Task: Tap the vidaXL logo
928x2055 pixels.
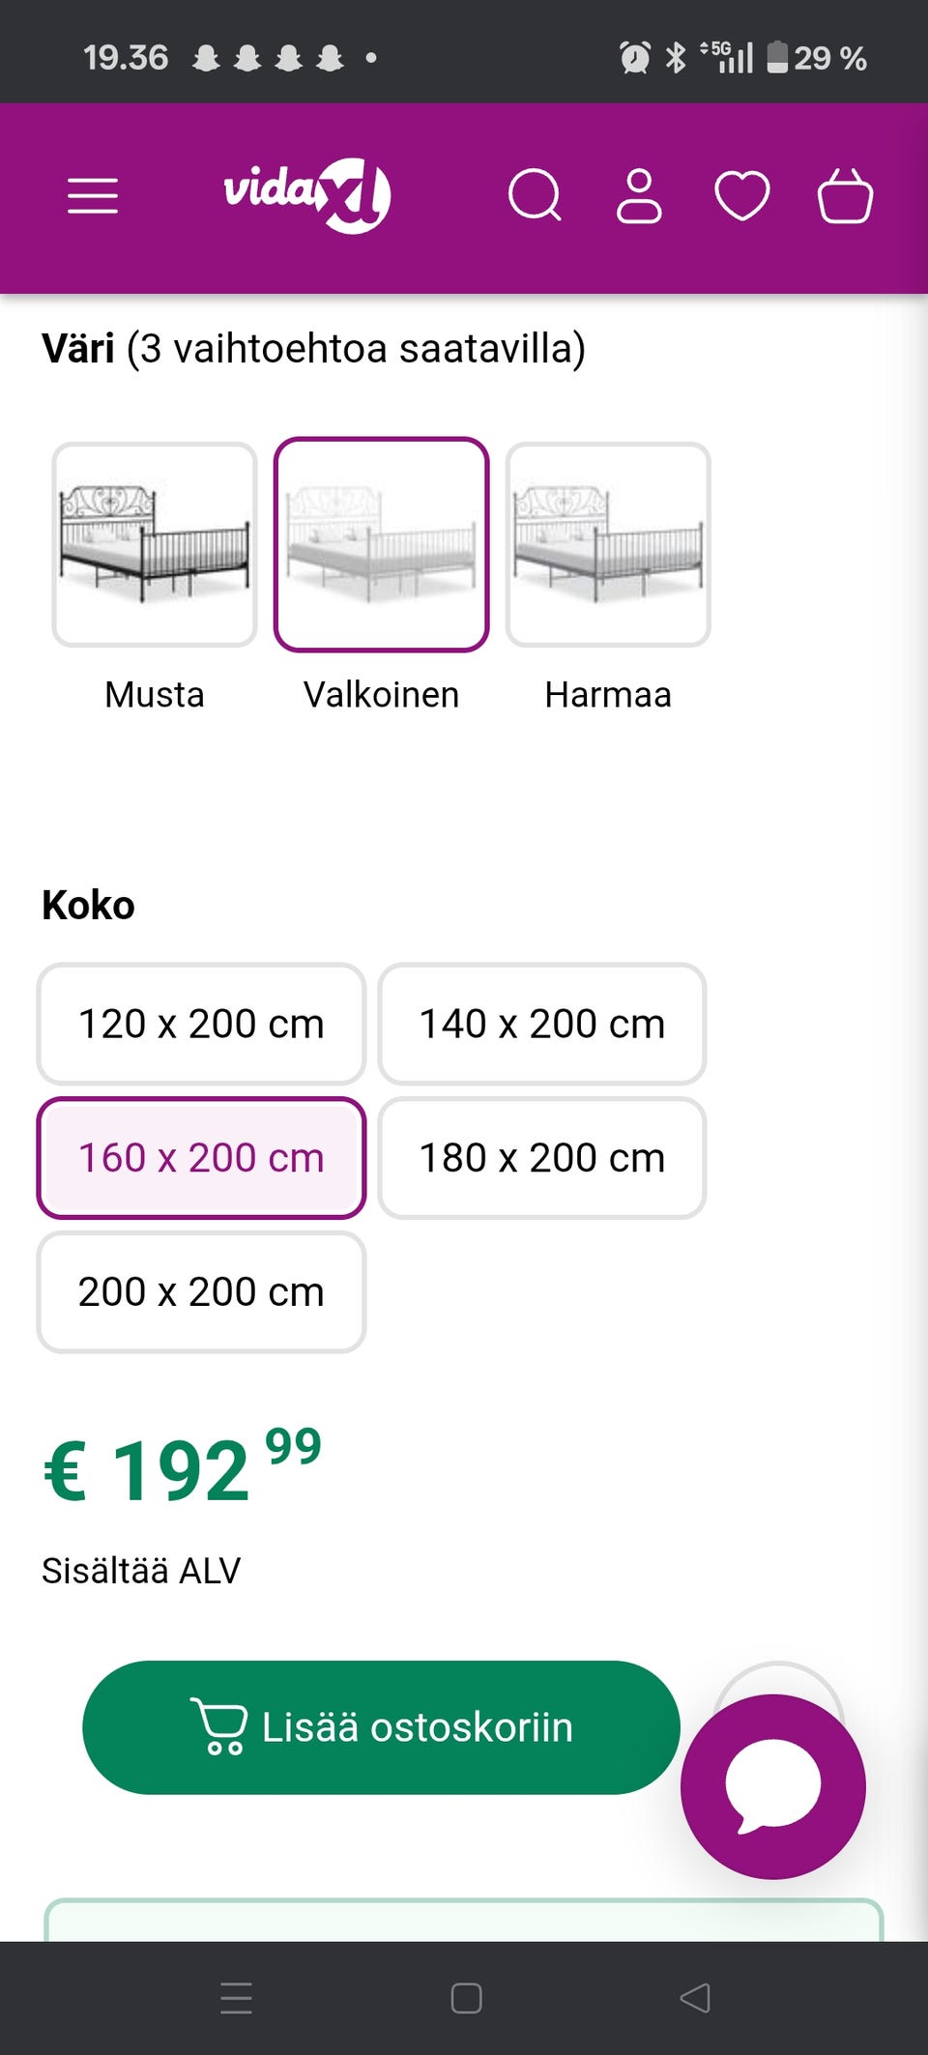Action: [x=307, y=194]
